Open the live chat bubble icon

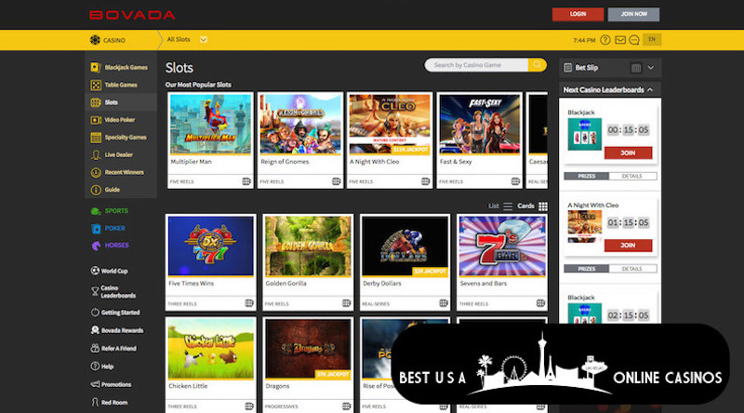pos(634,40)
